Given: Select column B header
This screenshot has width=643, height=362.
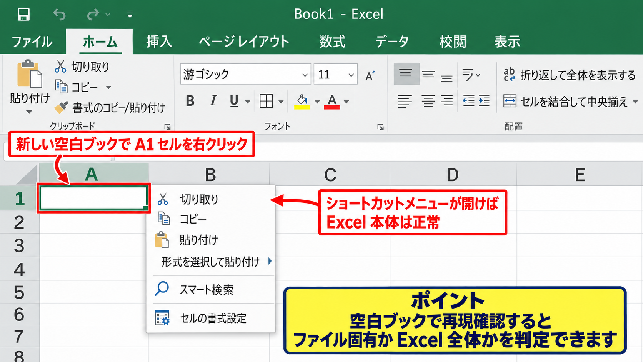Looking at the screenshot, I should tap(209, 175).
